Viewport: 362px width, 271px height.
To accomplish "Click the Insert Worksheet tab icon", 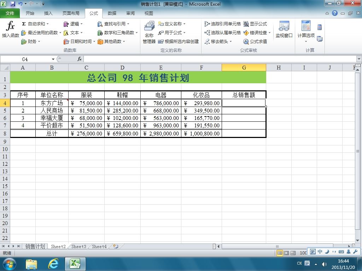I will [x=116, y=246].
